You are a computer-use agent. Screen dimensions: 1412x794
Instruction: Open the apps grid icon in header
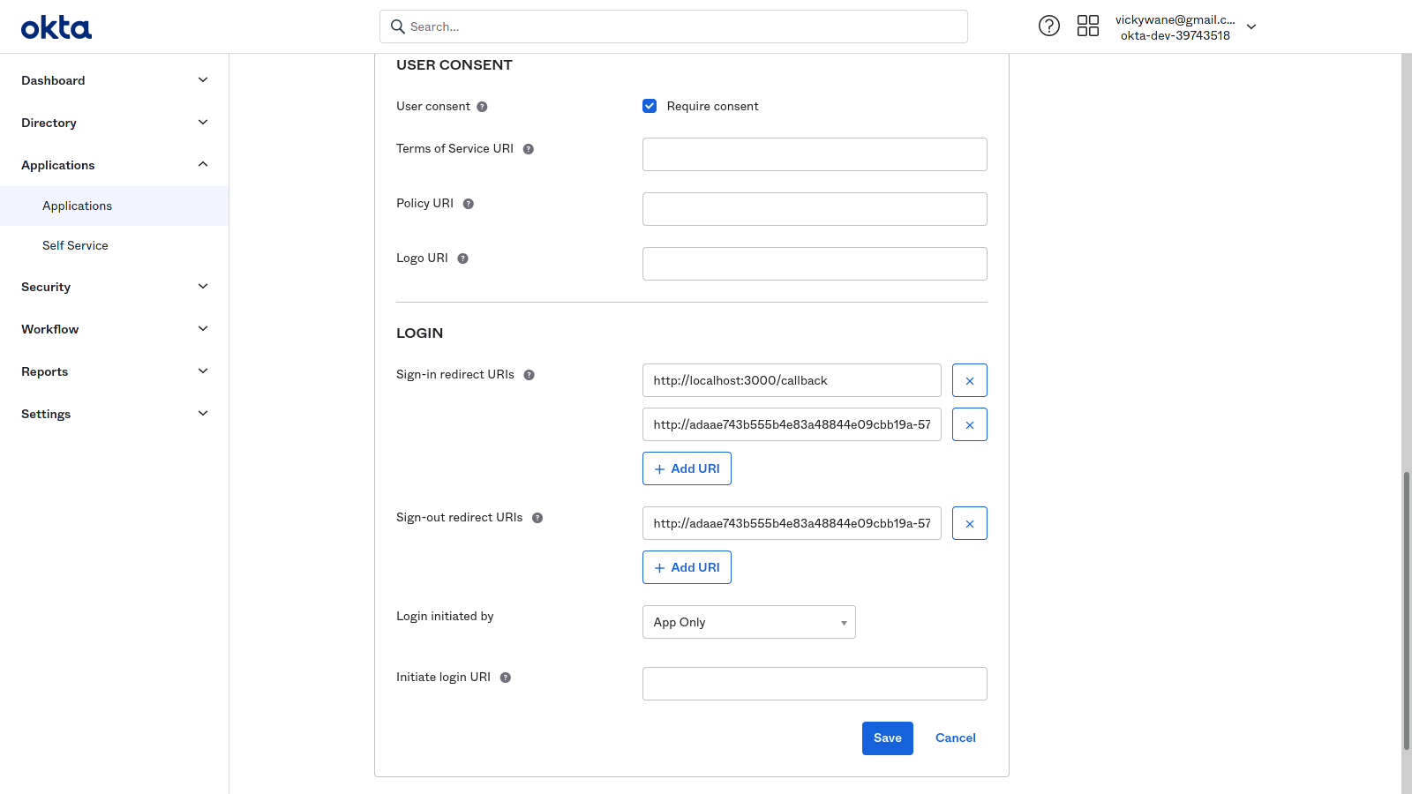(x=1087, y=26)
